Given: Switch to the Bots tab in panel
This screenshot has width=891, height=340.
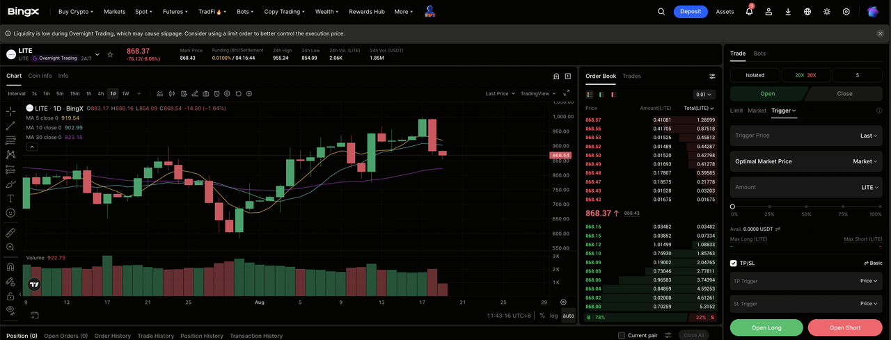Looking at the screenshot, I should (759, 54).
